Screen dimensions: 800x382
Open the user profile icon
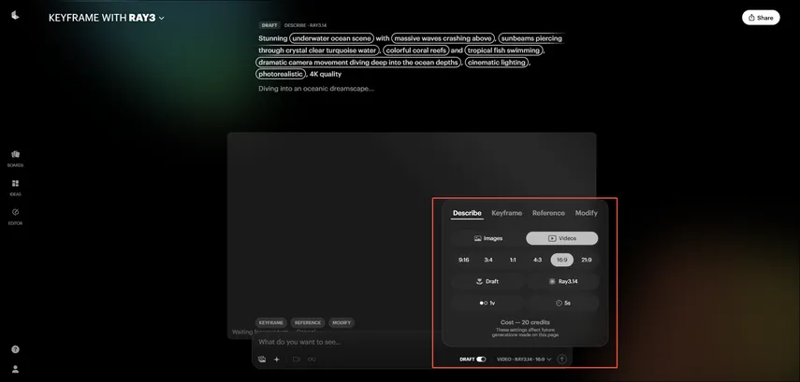pos(15,369)
